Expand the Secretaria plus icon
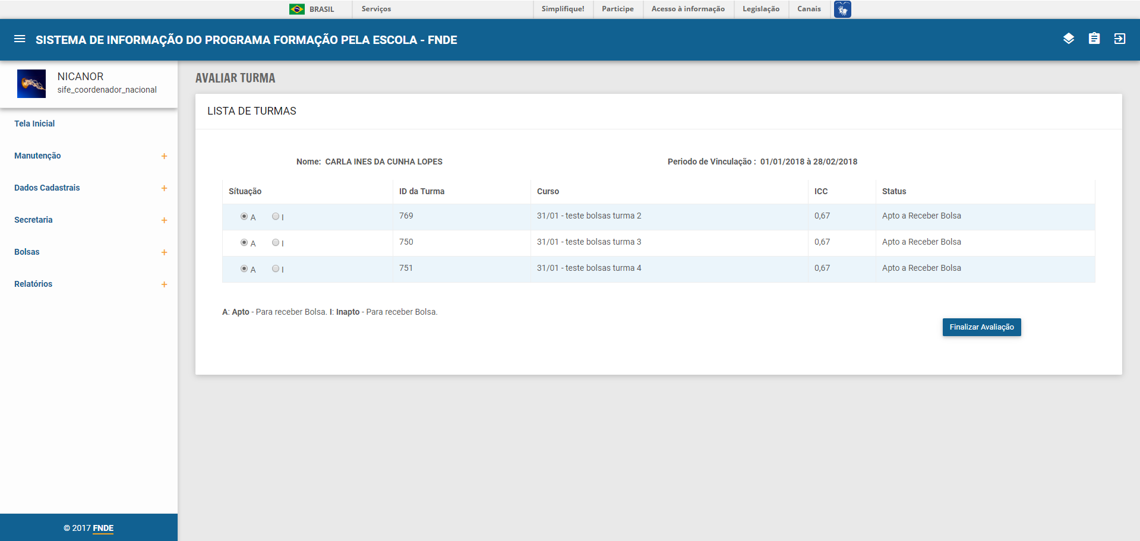The height and width of the screenshot is (541, 1140). pyautogui.click(x=164, y=220)
